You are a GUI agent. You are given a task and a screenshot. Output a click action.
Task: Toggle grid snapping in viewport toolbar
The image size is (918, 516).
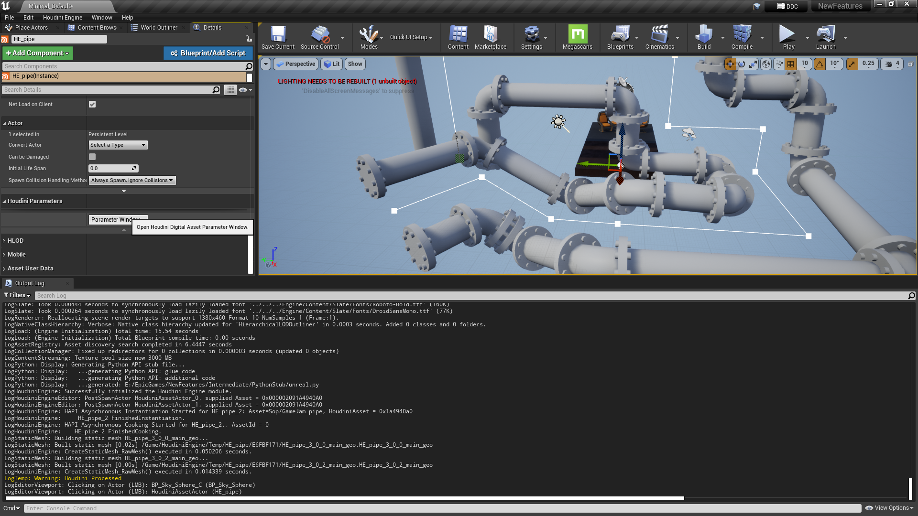tap(791, 64)
